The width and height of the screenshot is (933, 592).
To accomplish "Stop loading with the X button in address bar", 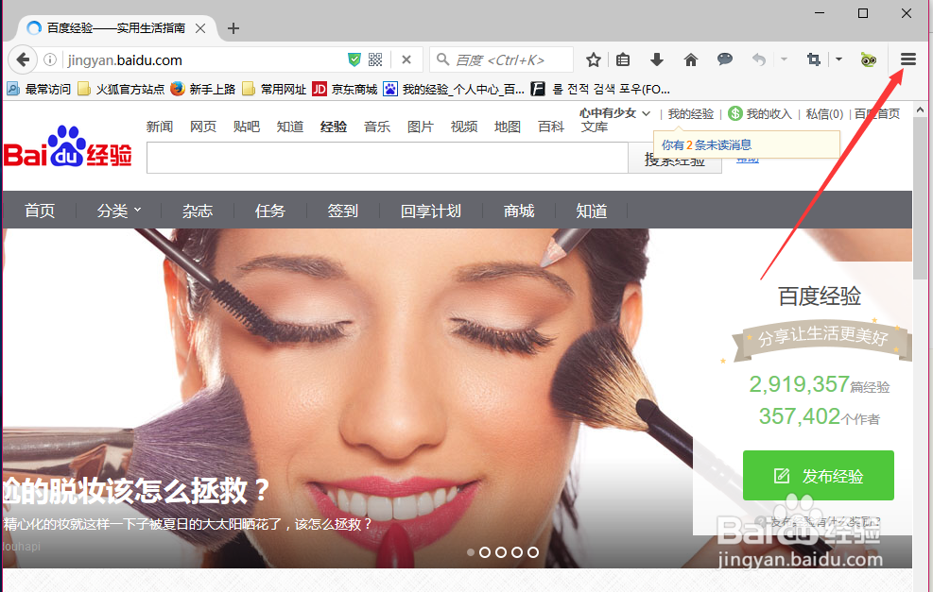I will click(406, 59).
